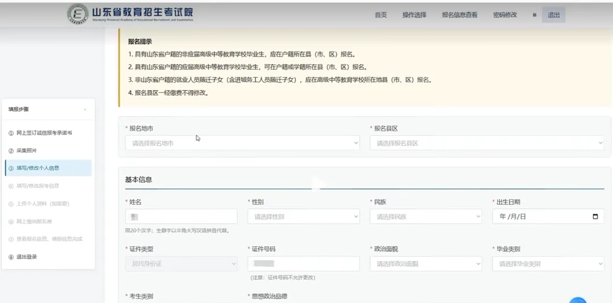Click the play overlay icon in center
Viewport: 613px width, 303px height.
point(318,183)
